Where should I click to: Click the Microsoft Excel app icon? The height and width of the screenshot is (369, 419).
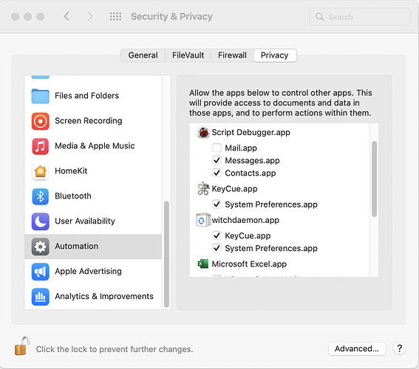click(x=203, y=264)
